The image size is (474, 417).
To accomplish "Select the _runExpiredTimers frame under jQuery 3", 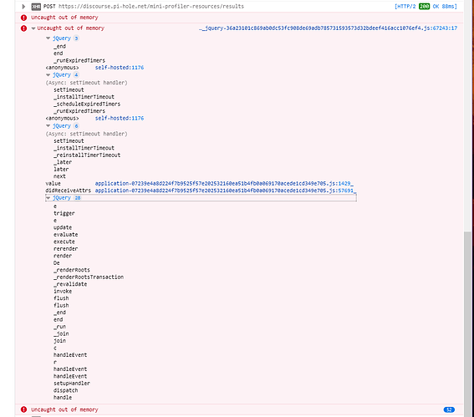I will point(79,60).
